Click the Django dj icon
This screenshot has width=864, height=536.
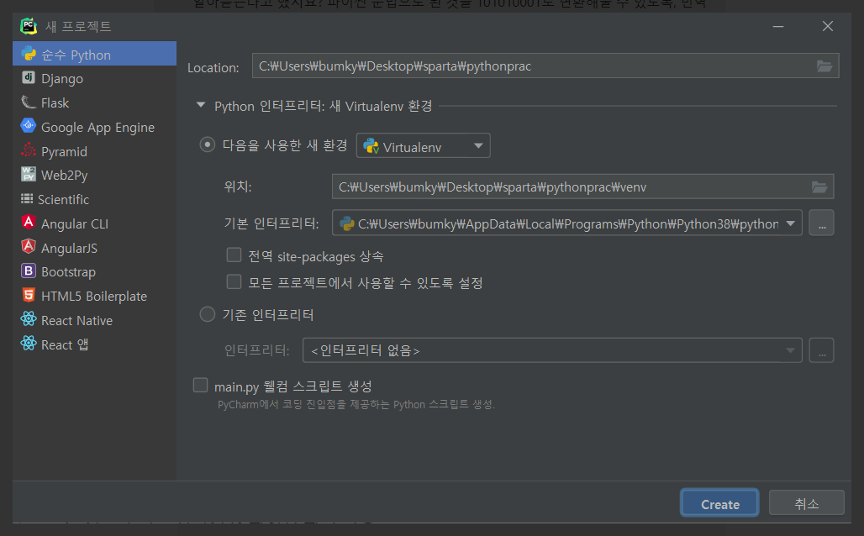[x=29, y=77]
